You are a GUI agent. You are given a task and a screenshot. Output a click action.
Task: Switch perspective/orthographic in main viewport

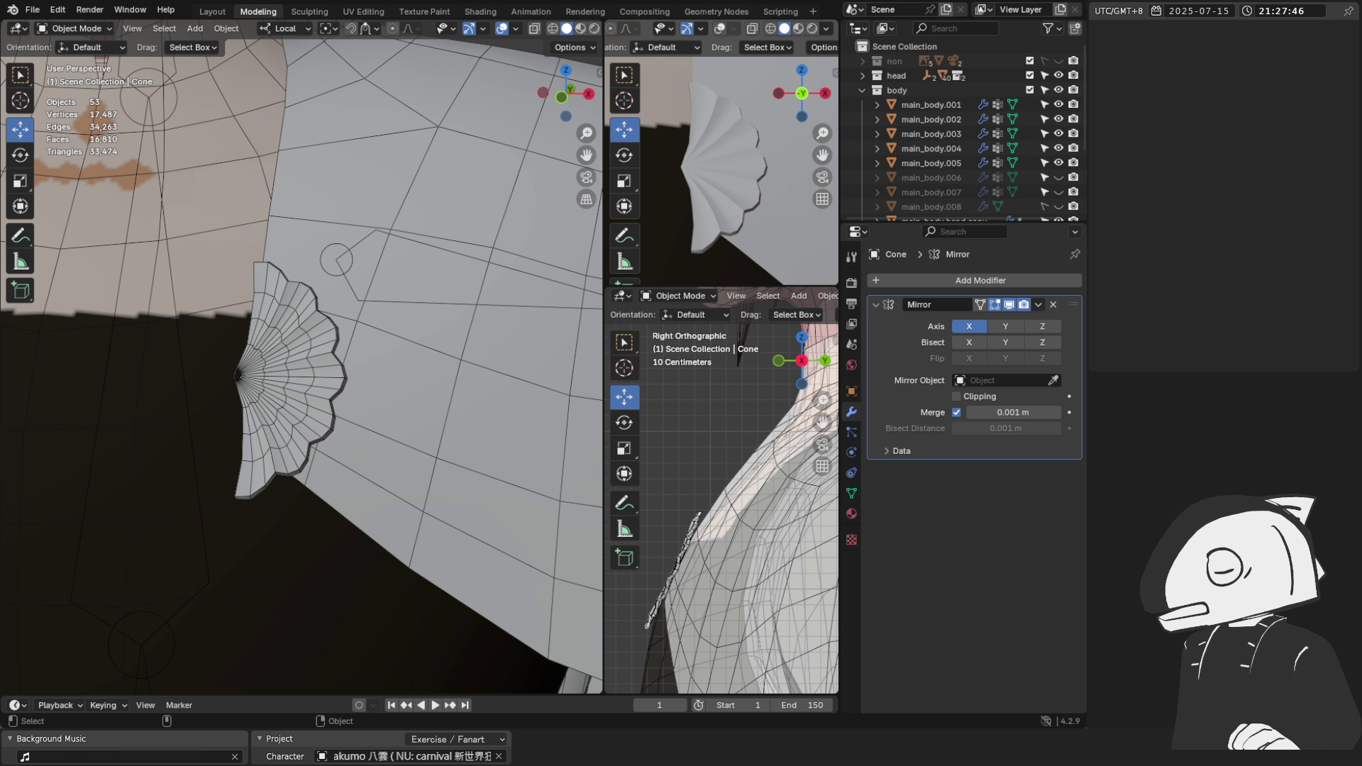(586, 199)
